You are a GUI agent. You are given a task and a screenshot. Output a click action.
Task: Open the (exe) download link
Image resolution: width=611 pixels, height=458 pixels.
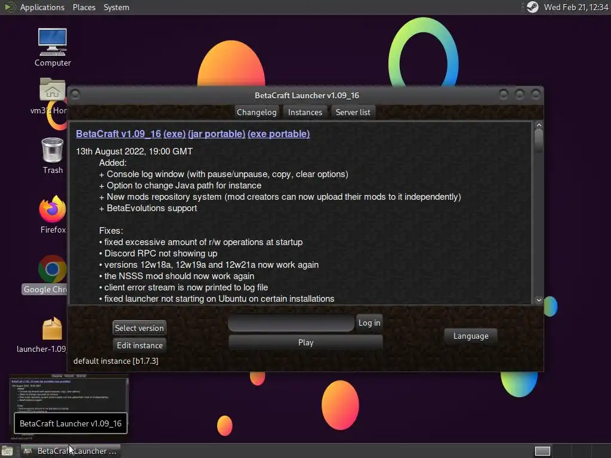click(x=174, y=134)
